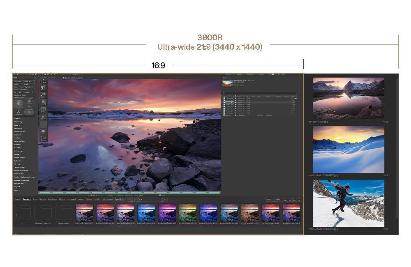Expand the Geometry section
This screenshot has width=411, height=267.
pos(18,122)
